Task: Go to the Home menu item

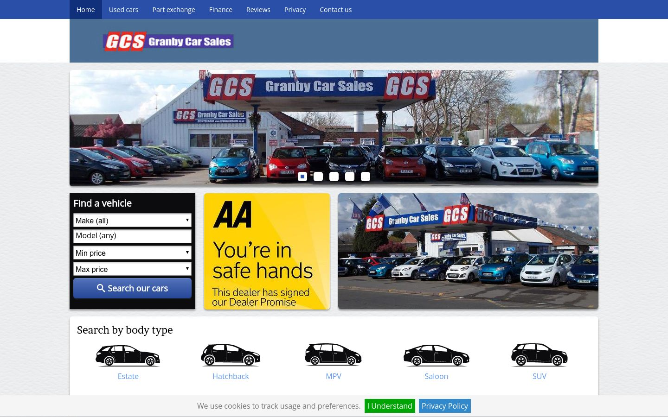Action: pos(86,9)
